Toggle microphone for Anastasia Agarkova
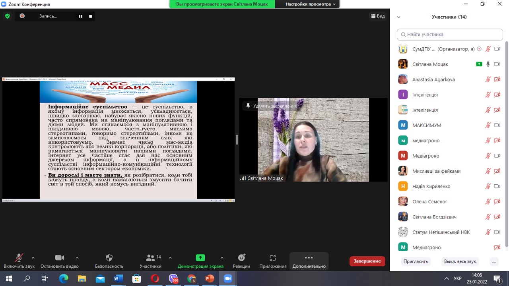The width and height of the screenshot is (509, 286). tap(488, 79)
